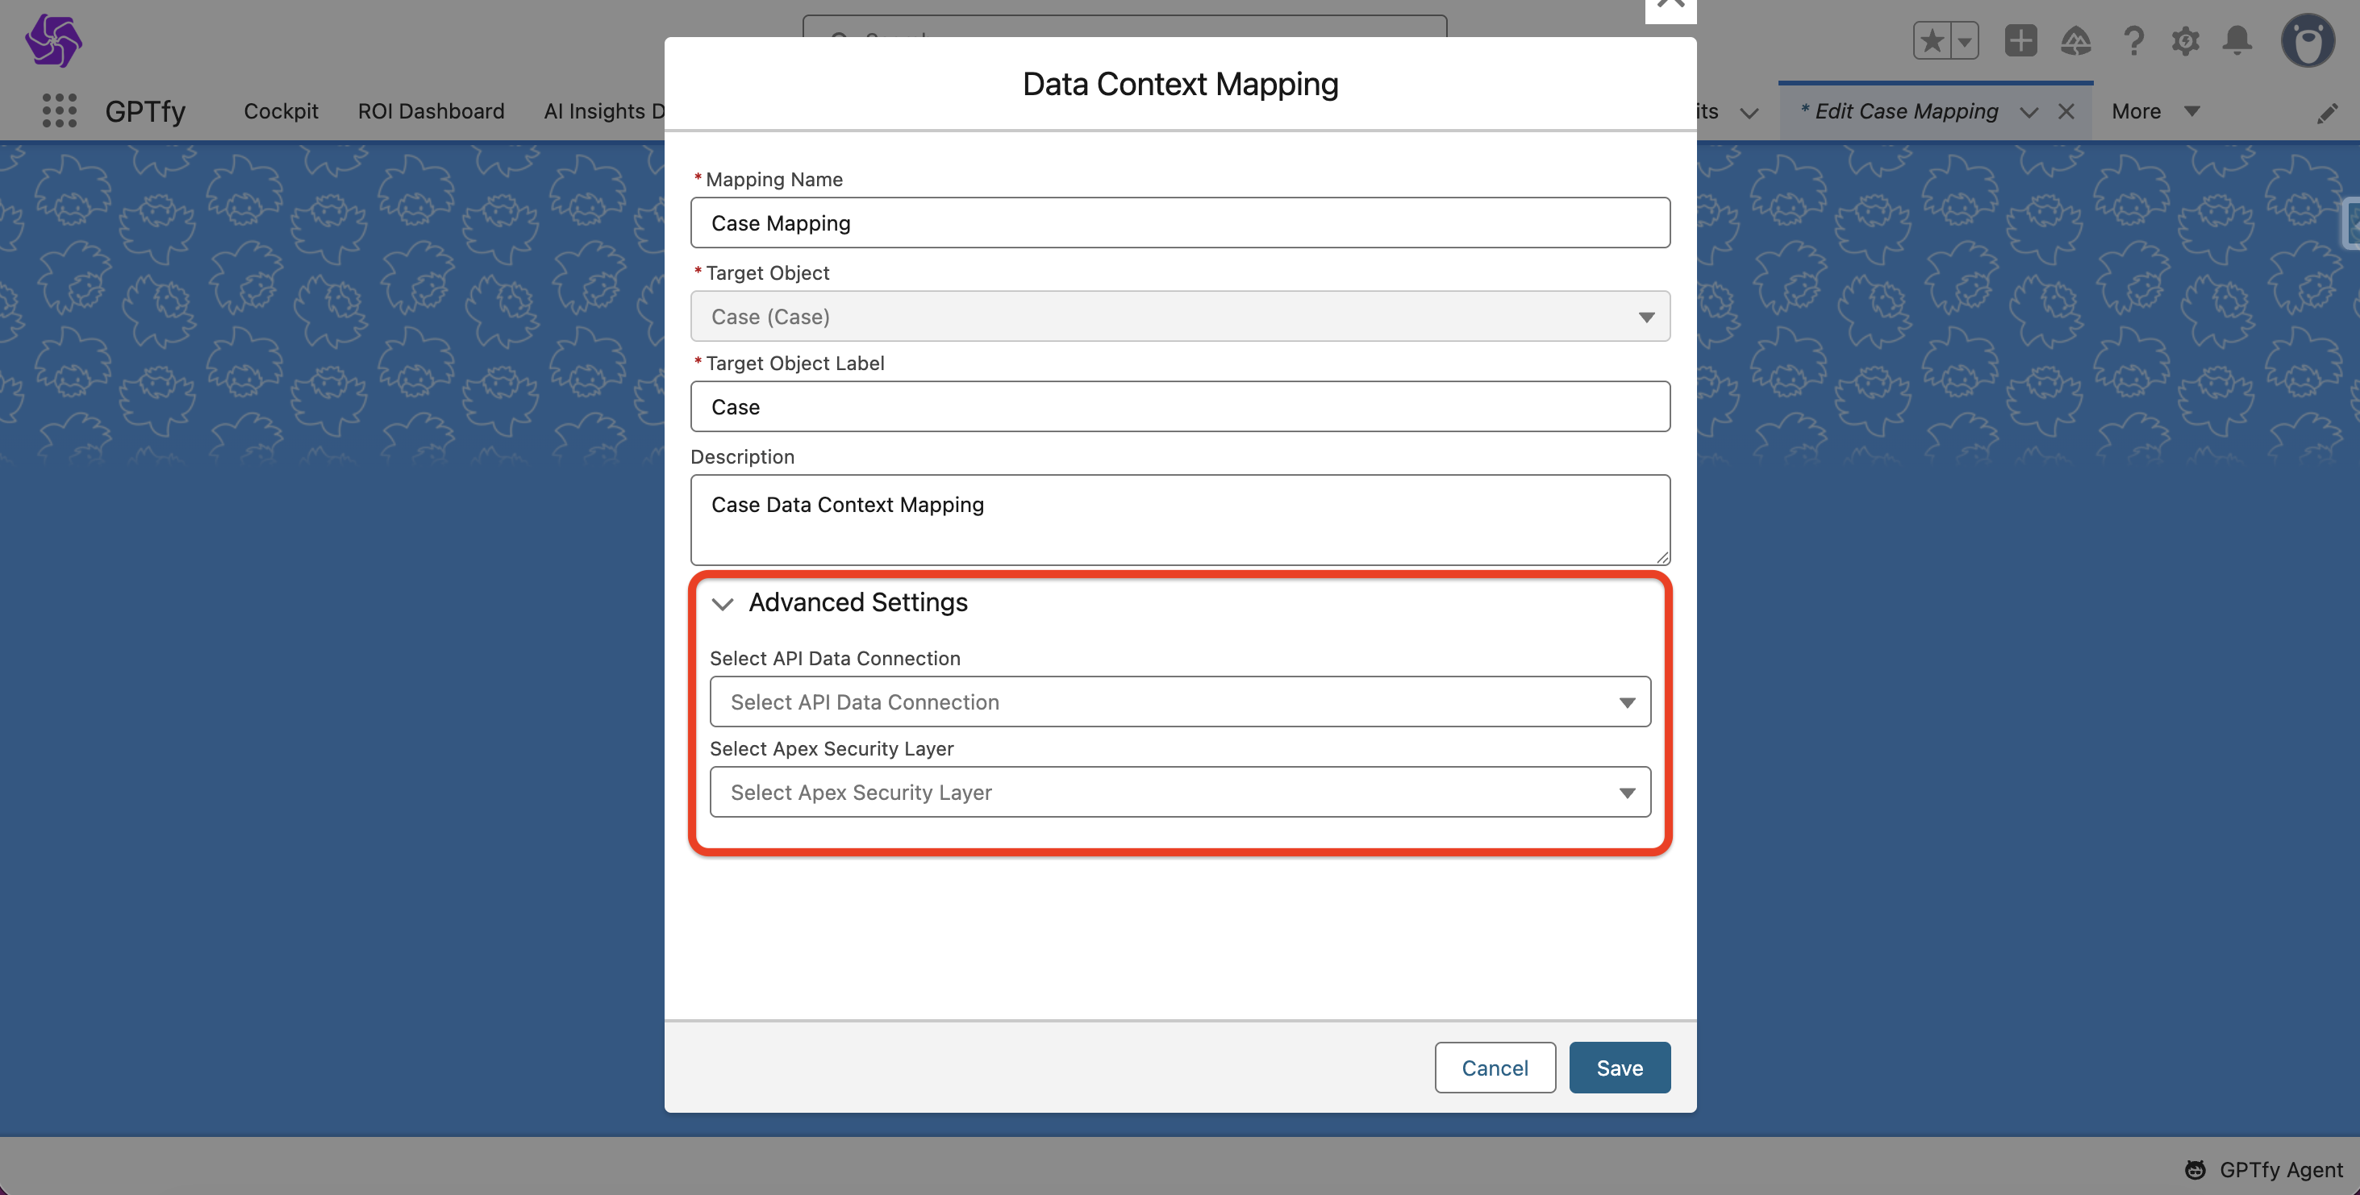Open the Setup gear icon
Image resolution: width=2360 pixels, height=1195 pixels.
point(2185,40)
